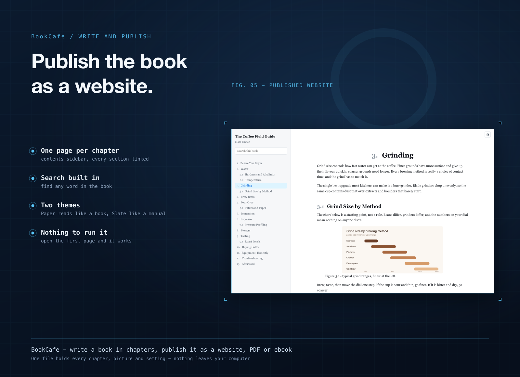The height and width of the screenshot is (377, 520).
Task: Click the bullet icon beside One page per chapter
Action: (33, 151)
